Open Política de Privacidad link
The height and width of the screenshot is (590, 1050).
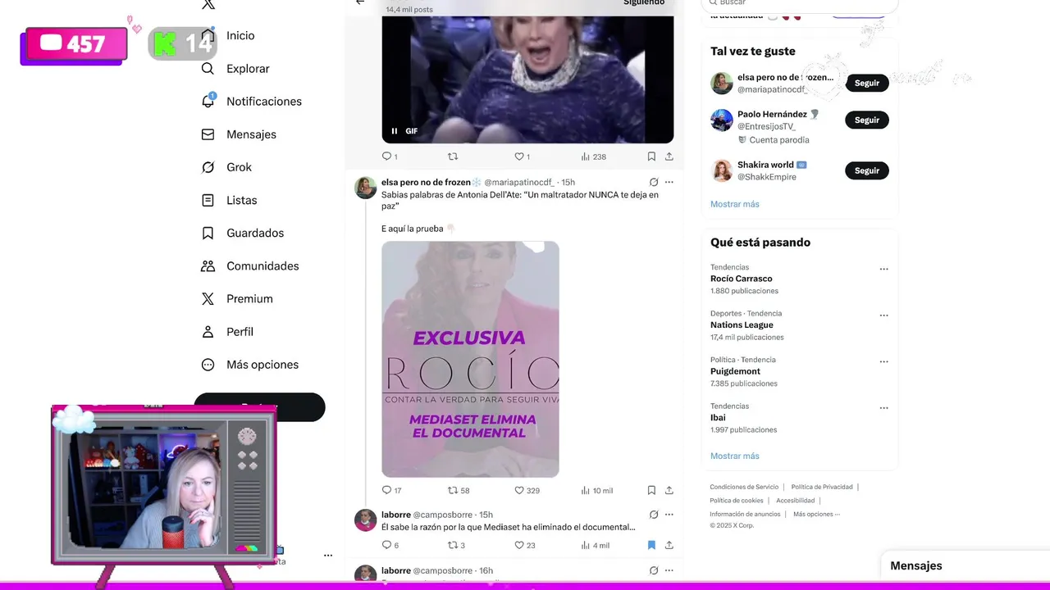(822, 488)
